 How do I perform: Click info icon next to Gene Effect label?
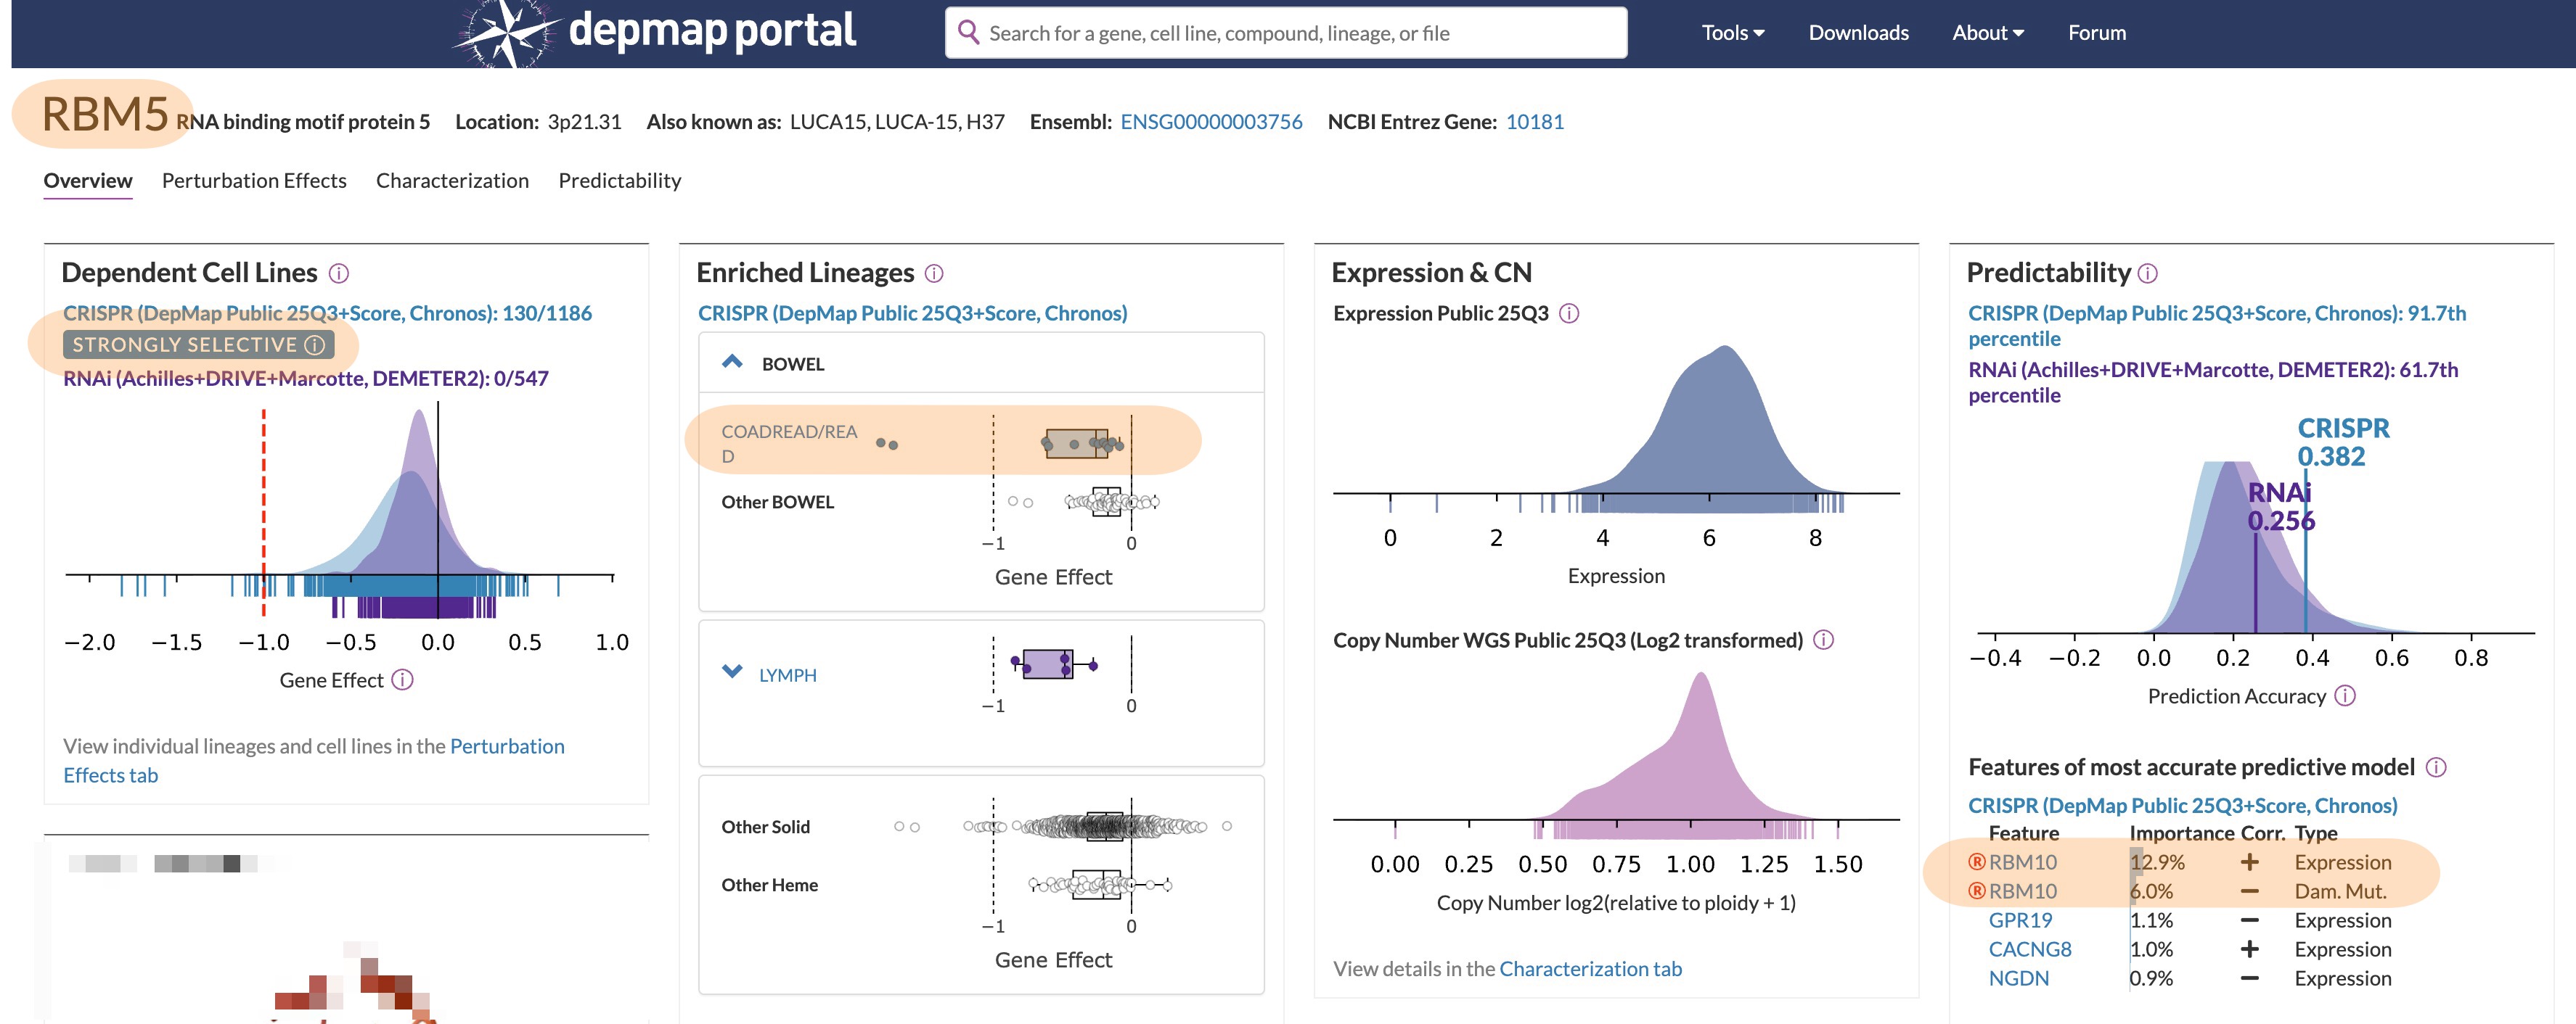402,680
